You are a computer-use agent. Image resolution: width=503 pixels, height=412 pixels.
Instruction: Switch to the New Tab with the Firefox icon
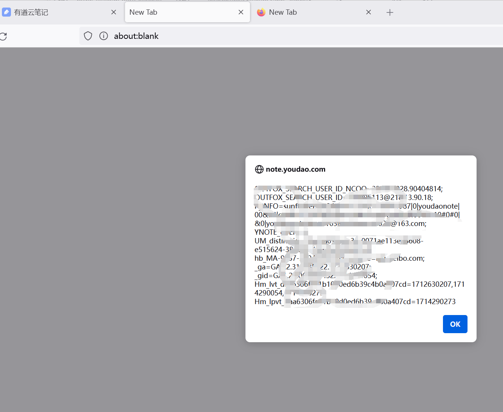click(x=315, y=12)
